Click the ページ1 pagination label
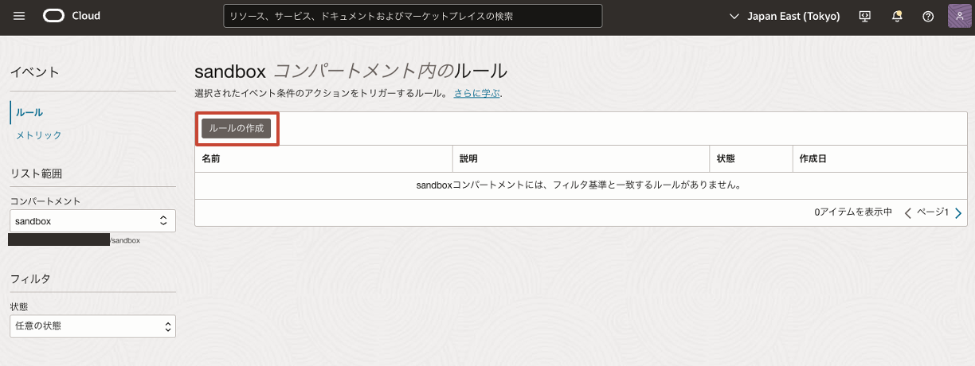975x366 pixels. click(x=933, y=212)
